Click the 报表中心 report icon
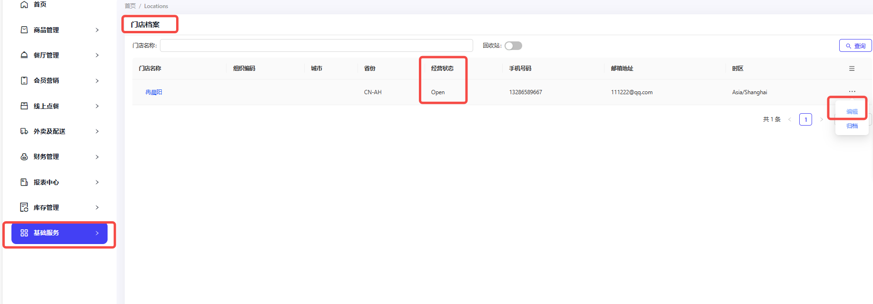873x304 pixels. point(24,182)
